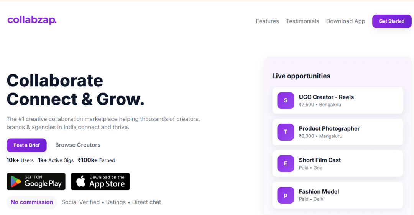The height and width of the screenshot is (215, 414).
Task: Click the purple E avatar icon
Action: click(x=286, y=163)
